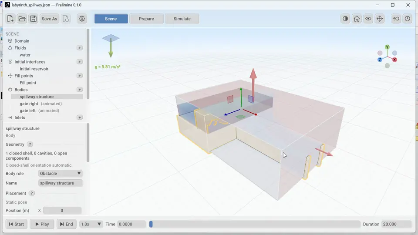Click the Bodies icon in scene tree

(x=10, y=90)
